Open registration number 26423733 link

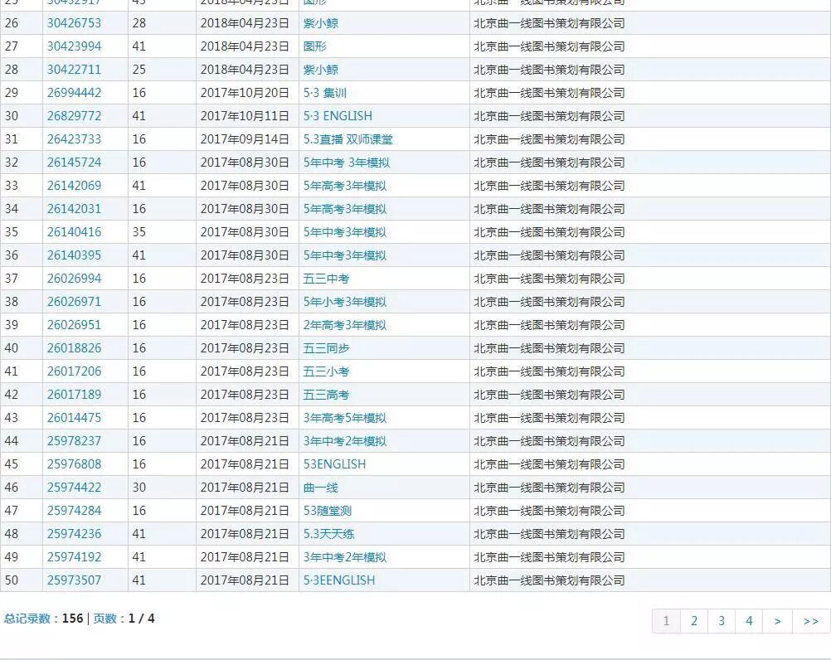[74, 139]
